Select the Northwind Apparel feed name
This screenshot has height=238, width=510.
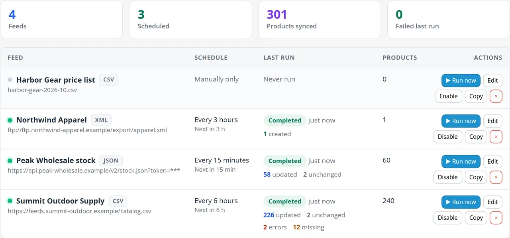pos(51,120)
